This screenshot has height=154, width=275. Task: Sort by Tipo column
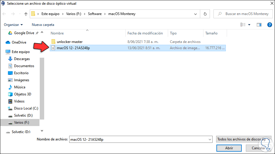173,33
